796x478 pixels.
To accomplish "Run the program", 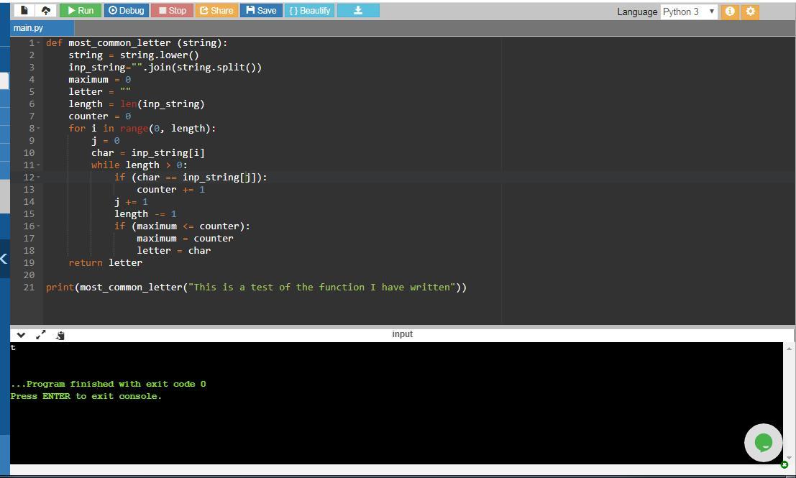I will 80,11.
